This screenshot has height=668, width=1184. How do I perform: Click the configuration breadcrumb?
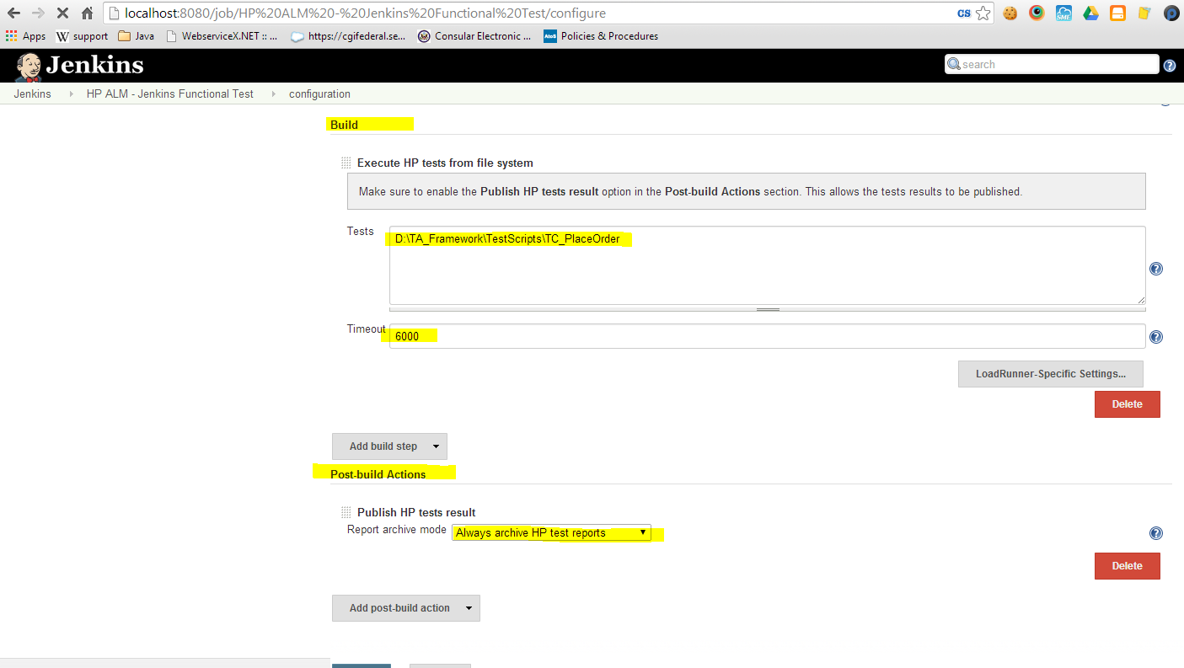pos(319,94)
